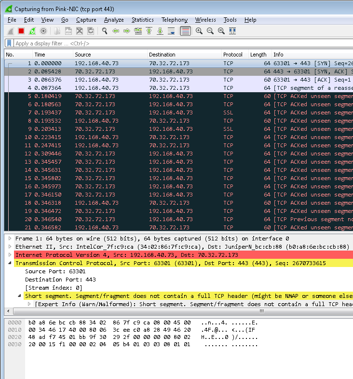Expand the Frame 1 details row
The image size is (353, 379).
click(x=10, y=239)
